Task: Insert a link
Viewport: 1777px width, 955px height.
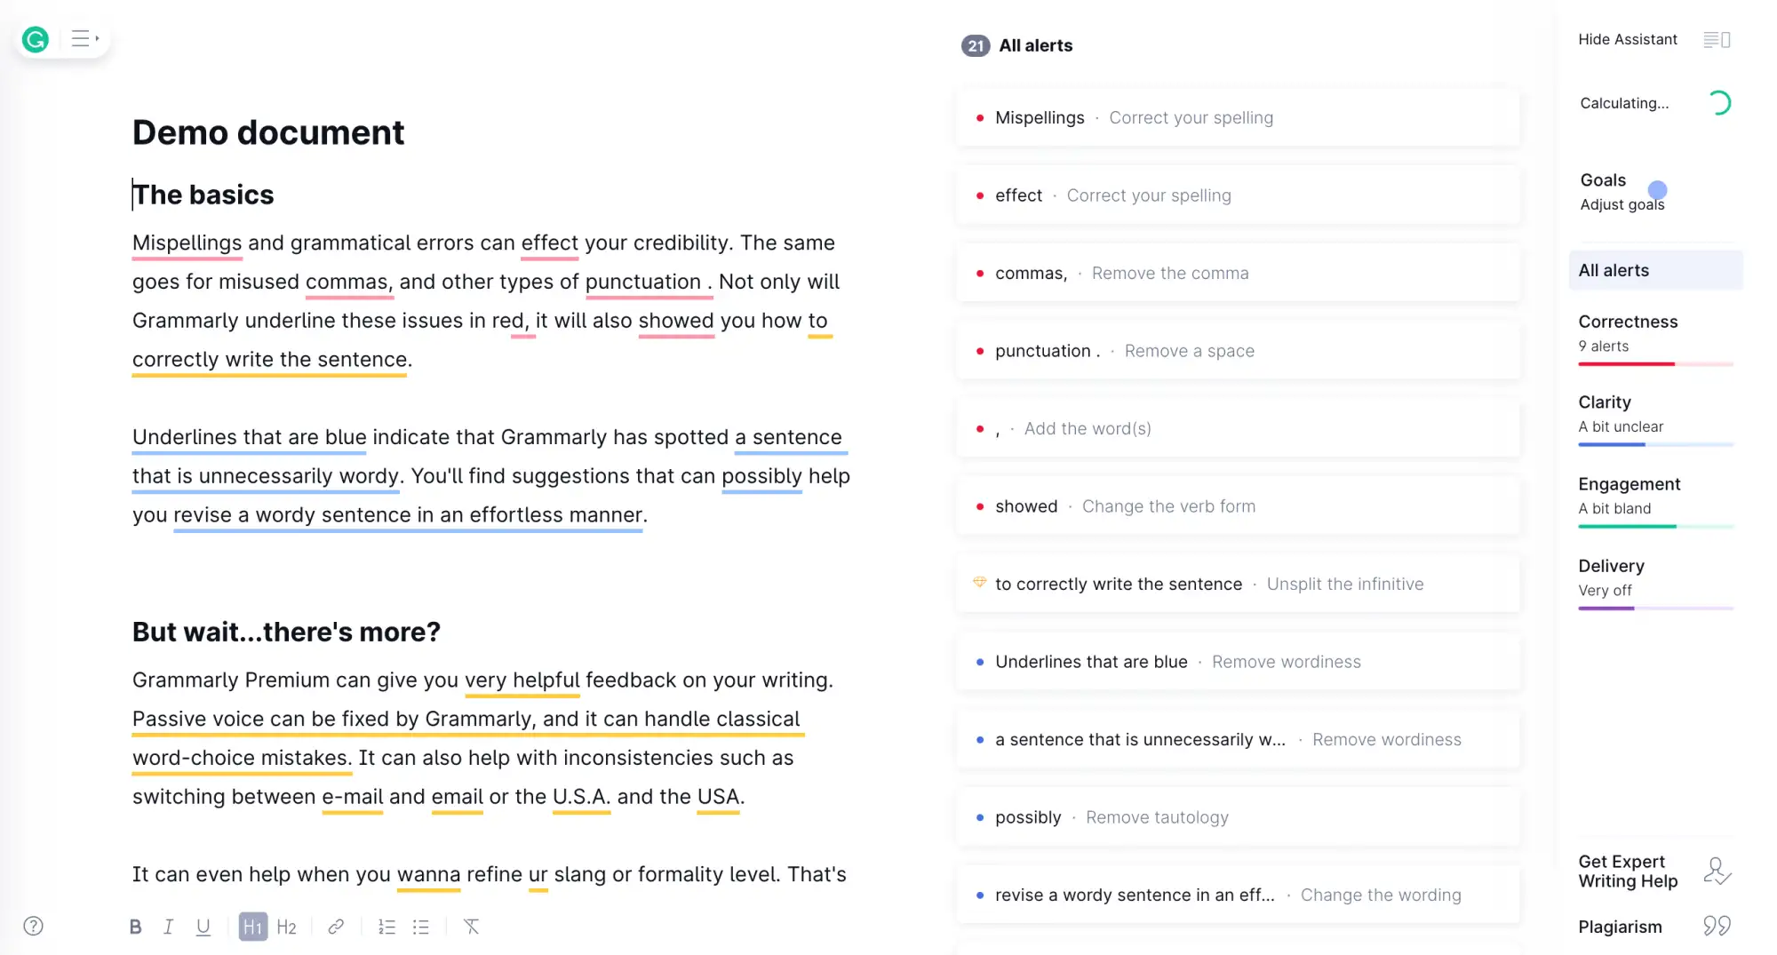Action: click(x=336, y=927)
